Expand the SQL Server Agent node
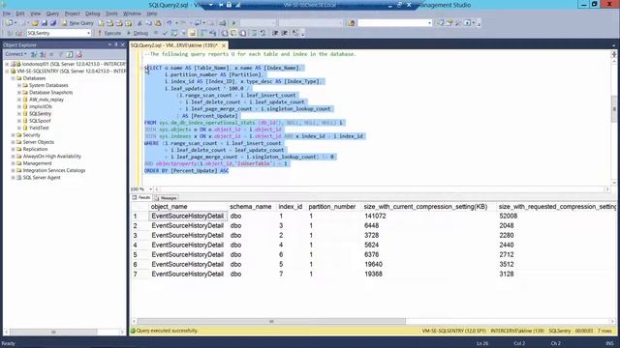Image resolution: width=620 pixels, height=348 pixels. click(13, 178)
